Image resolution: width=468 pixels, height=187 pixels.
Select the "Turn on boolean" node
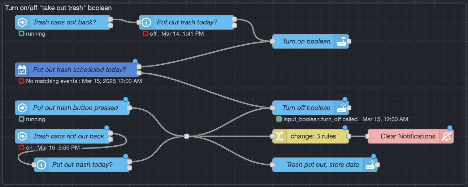[x=311, y=41]
